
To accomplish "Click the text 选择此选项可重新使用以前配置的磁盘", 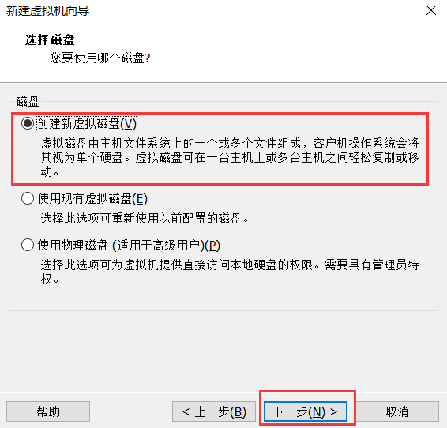I will click(141, 219).
